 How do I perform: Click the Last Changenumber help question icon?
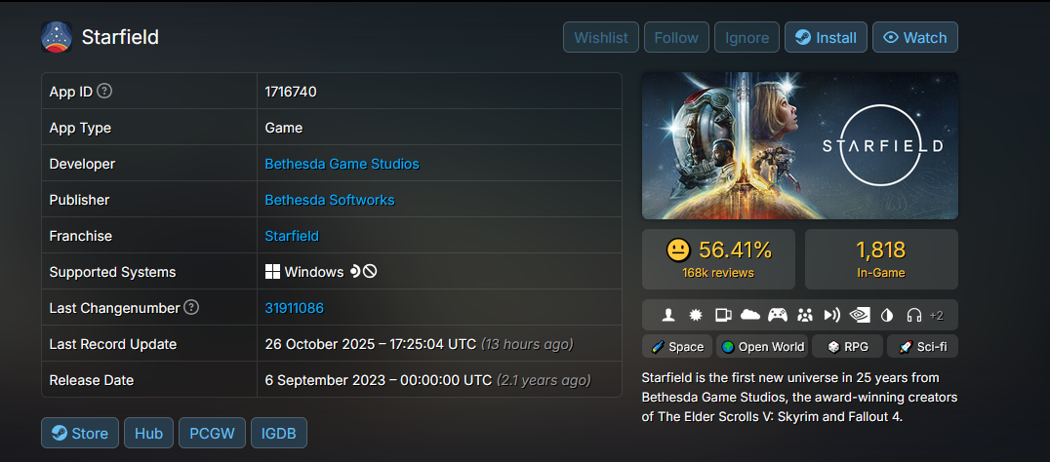pos(191,308)
